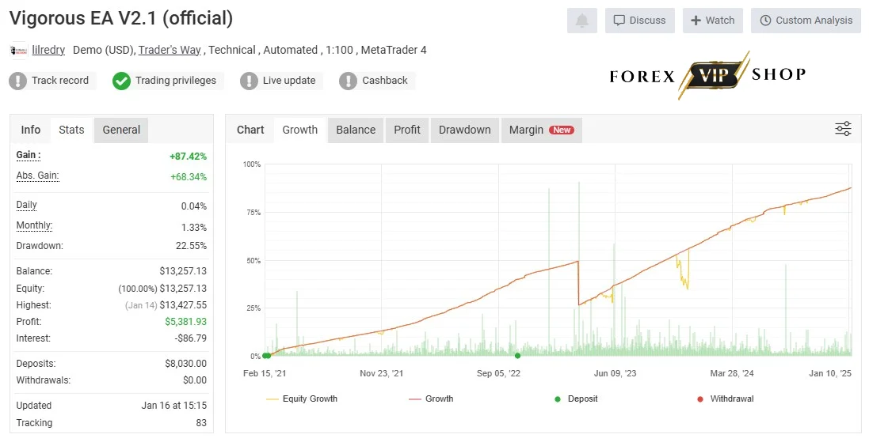Click the Live update warning icon
869x442 pixels.
249,81
